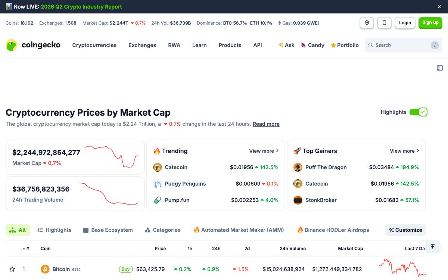Click the Ask sparkle link
This screenshot has width=448, height=280.
pyautogui.click(x=286, y=45)
